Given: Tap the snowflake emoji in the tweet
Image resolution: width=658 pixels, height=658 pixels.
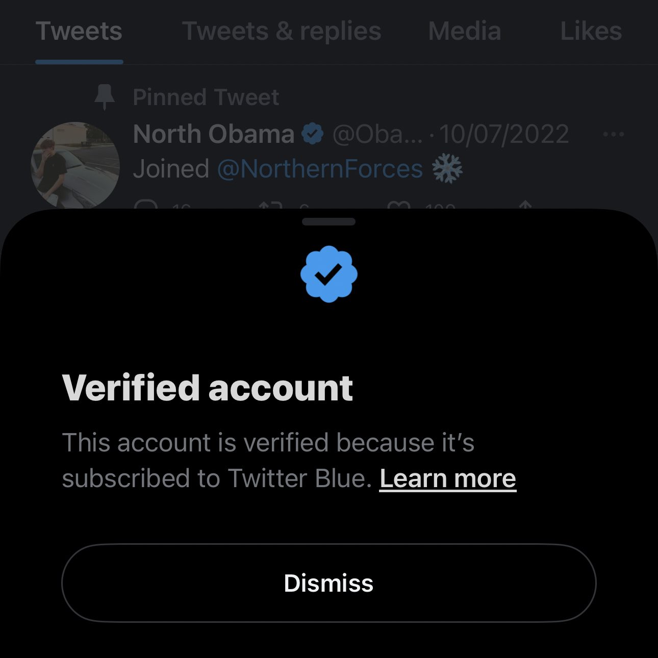Looking at the screenshot, I should [x=447, y=169].
